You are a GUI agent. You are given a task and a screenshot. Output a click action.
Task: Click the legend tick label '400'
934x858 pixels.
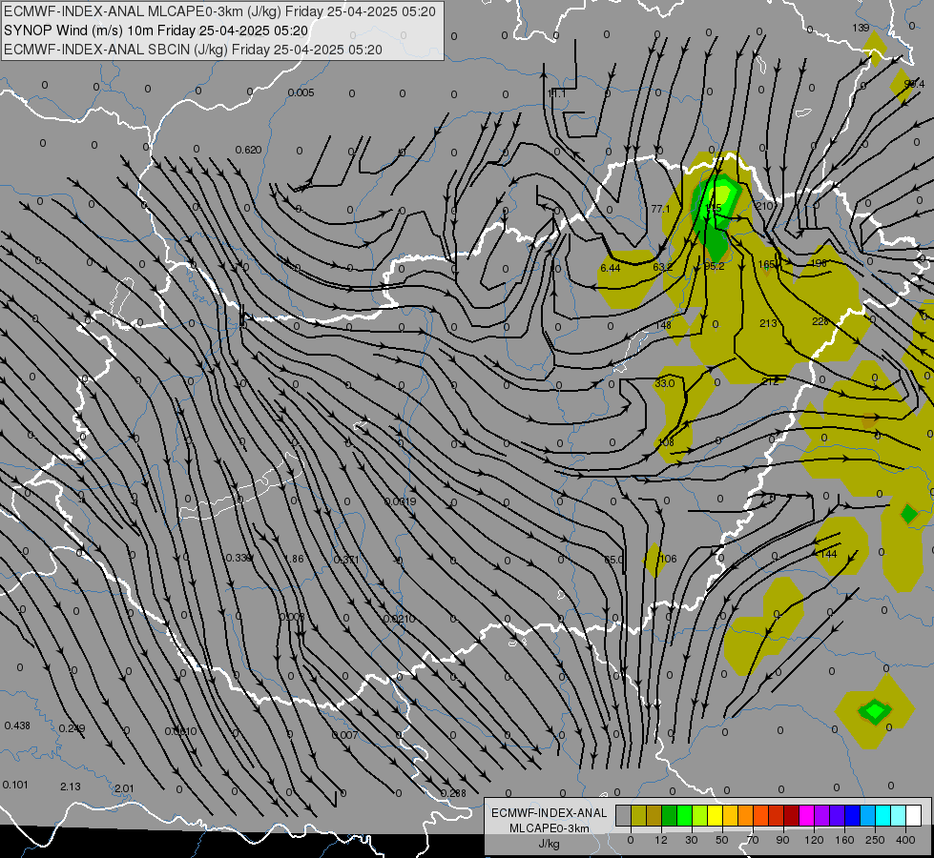click(x=905, y=840)
